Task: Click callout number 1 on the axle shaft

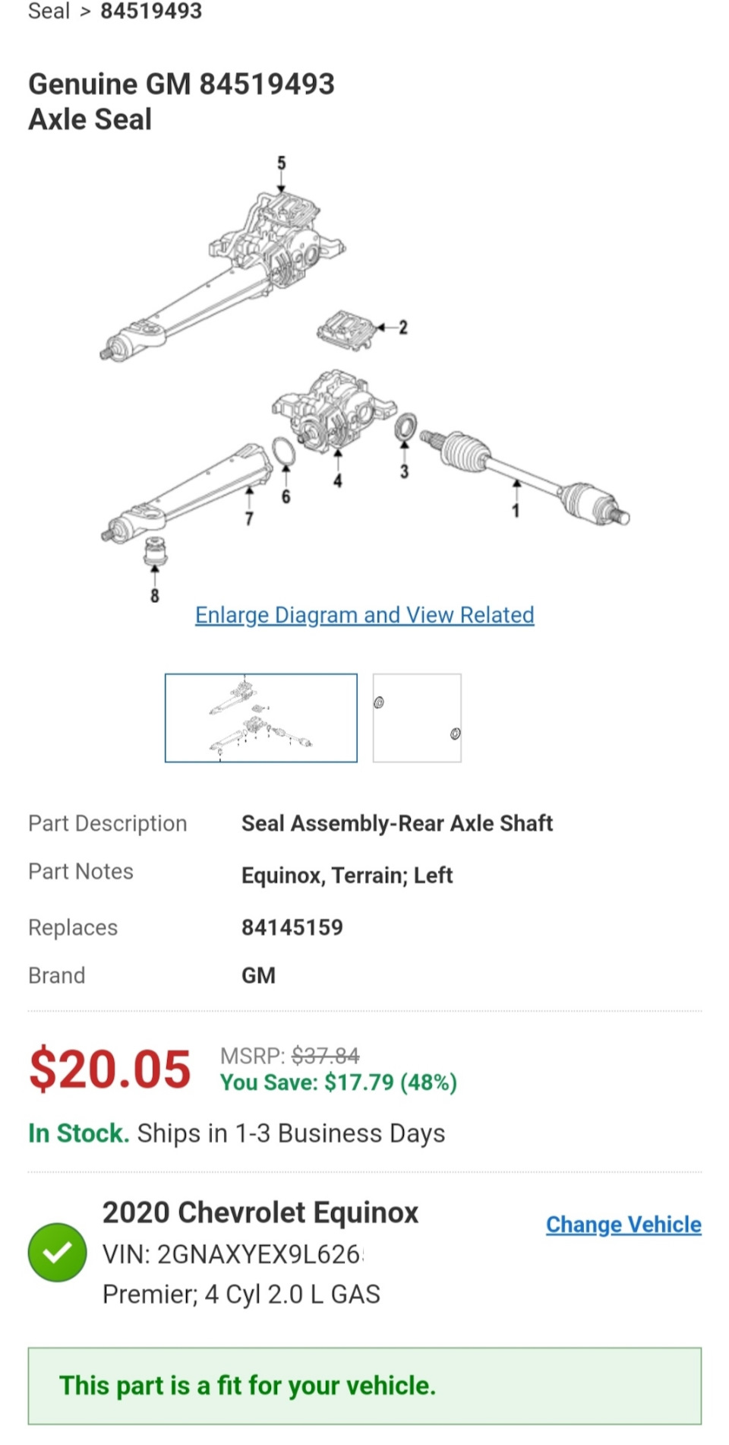Action: point(516,510)
